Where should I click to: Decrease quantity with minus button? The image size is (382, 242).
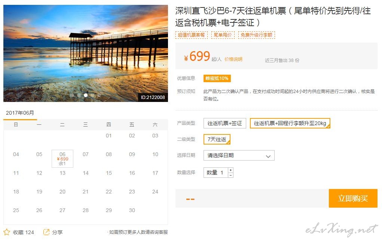point(230,175)
